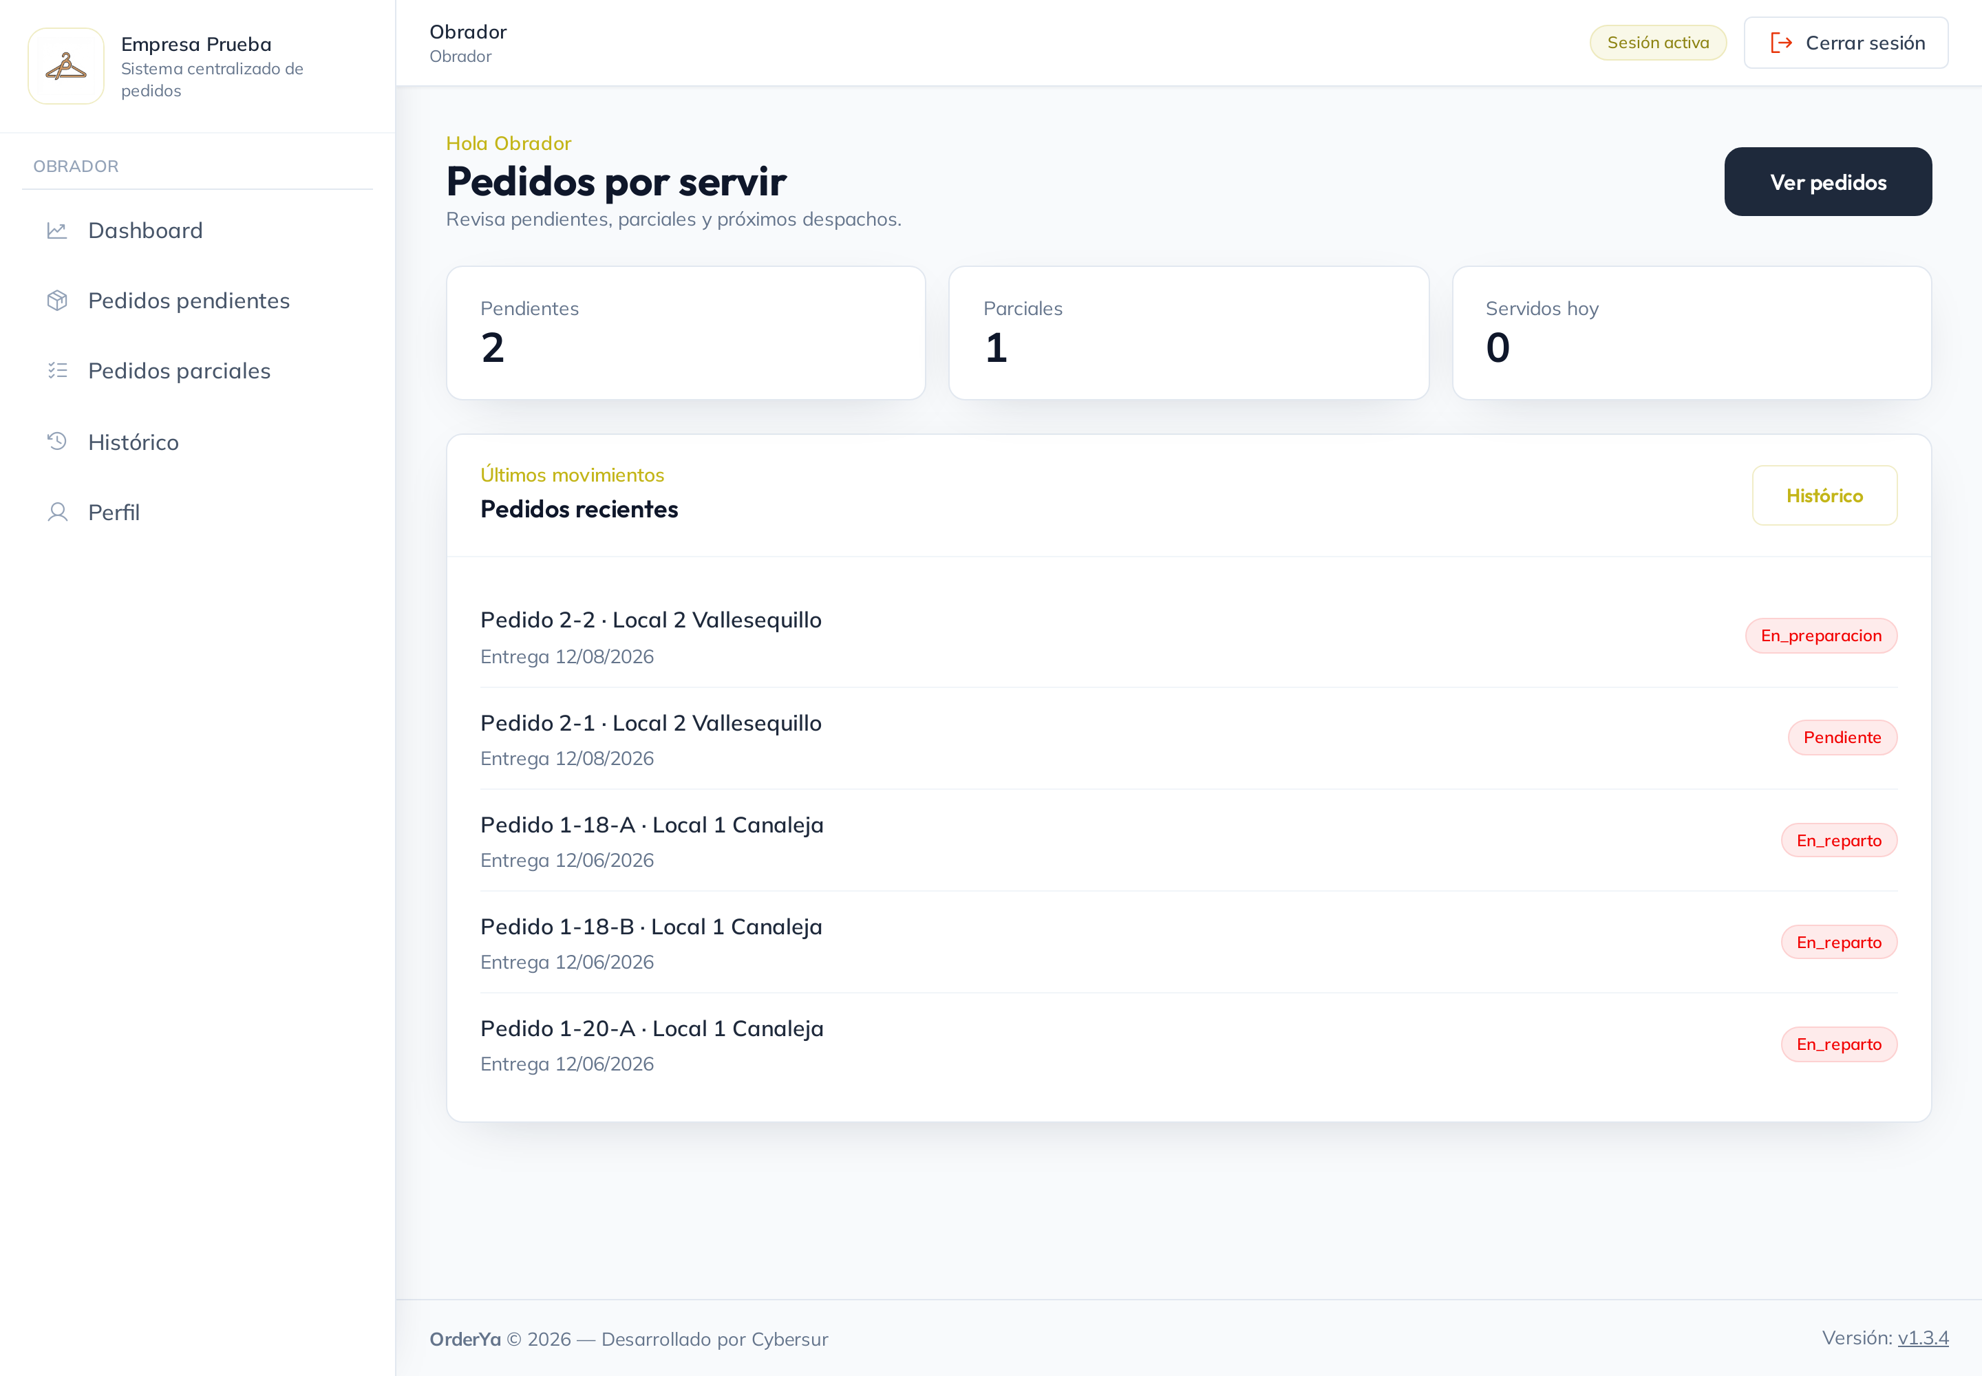Open Dashboard in the sidebar
This screenshot has width=1982, height=1376.
coord(198,230)
